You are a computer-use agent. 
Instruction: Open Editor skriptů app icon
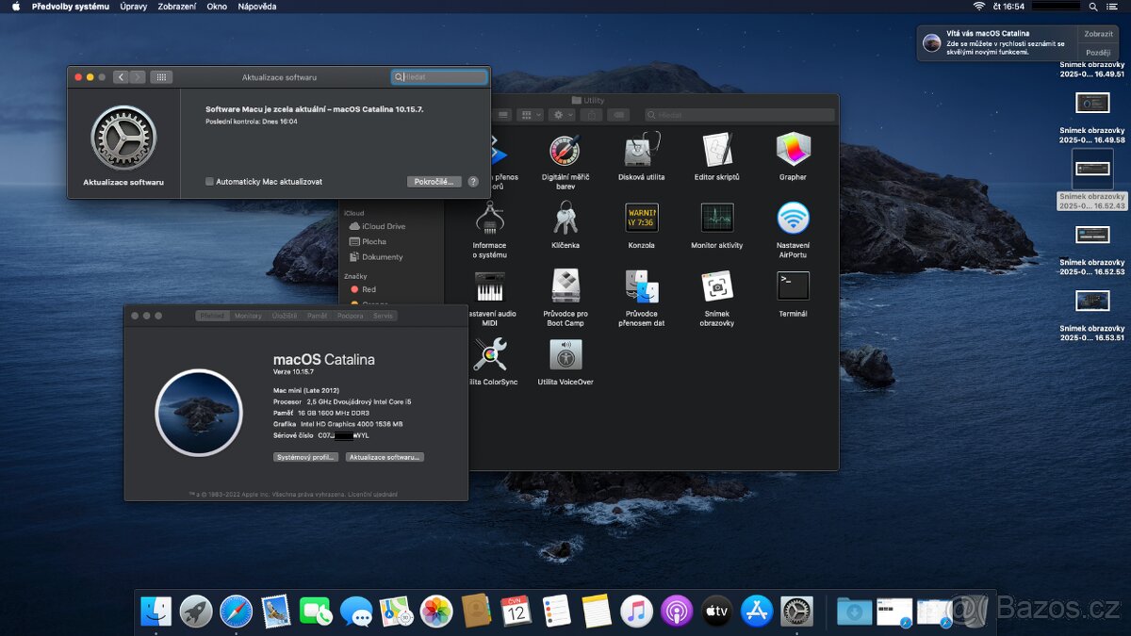[x=717, y=150]
